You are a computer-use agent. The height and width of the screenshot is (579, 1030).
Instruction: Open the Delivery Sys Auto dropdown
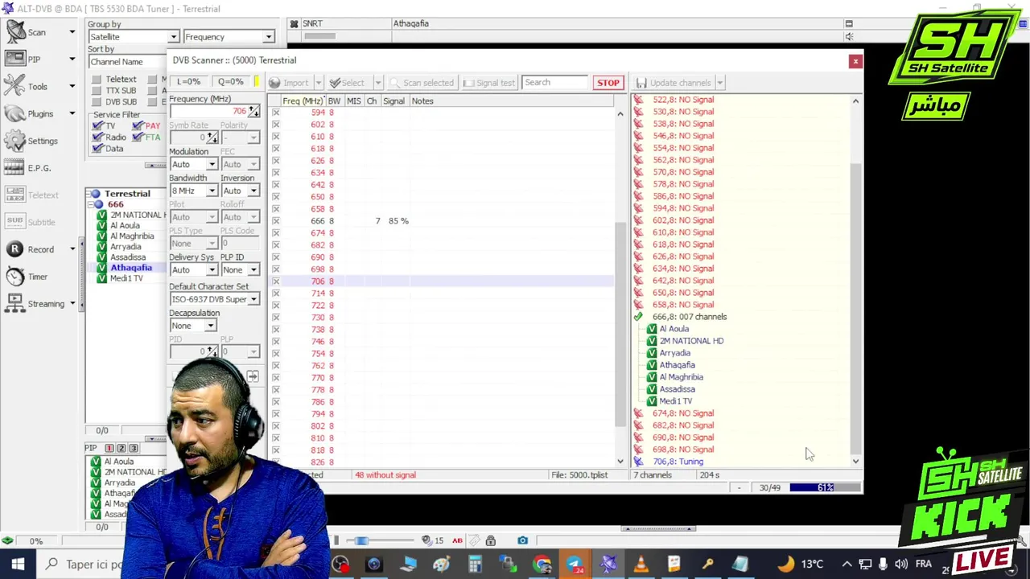coord(193,269)
